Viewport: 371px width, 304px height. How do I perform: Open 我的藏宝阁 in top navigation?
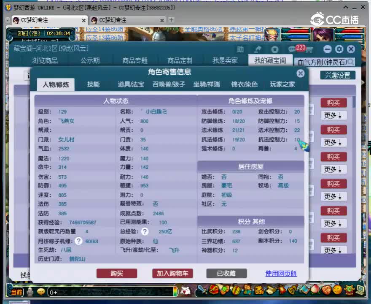pyautogui.click(x=270, y=60)
